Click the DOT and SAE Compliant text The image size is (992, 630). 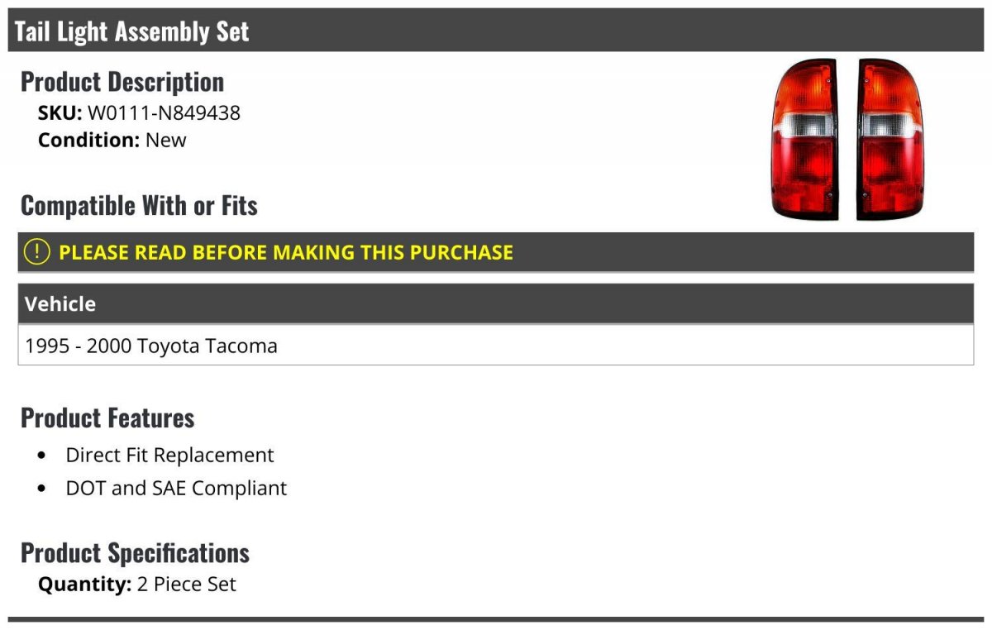click(176, 489)
